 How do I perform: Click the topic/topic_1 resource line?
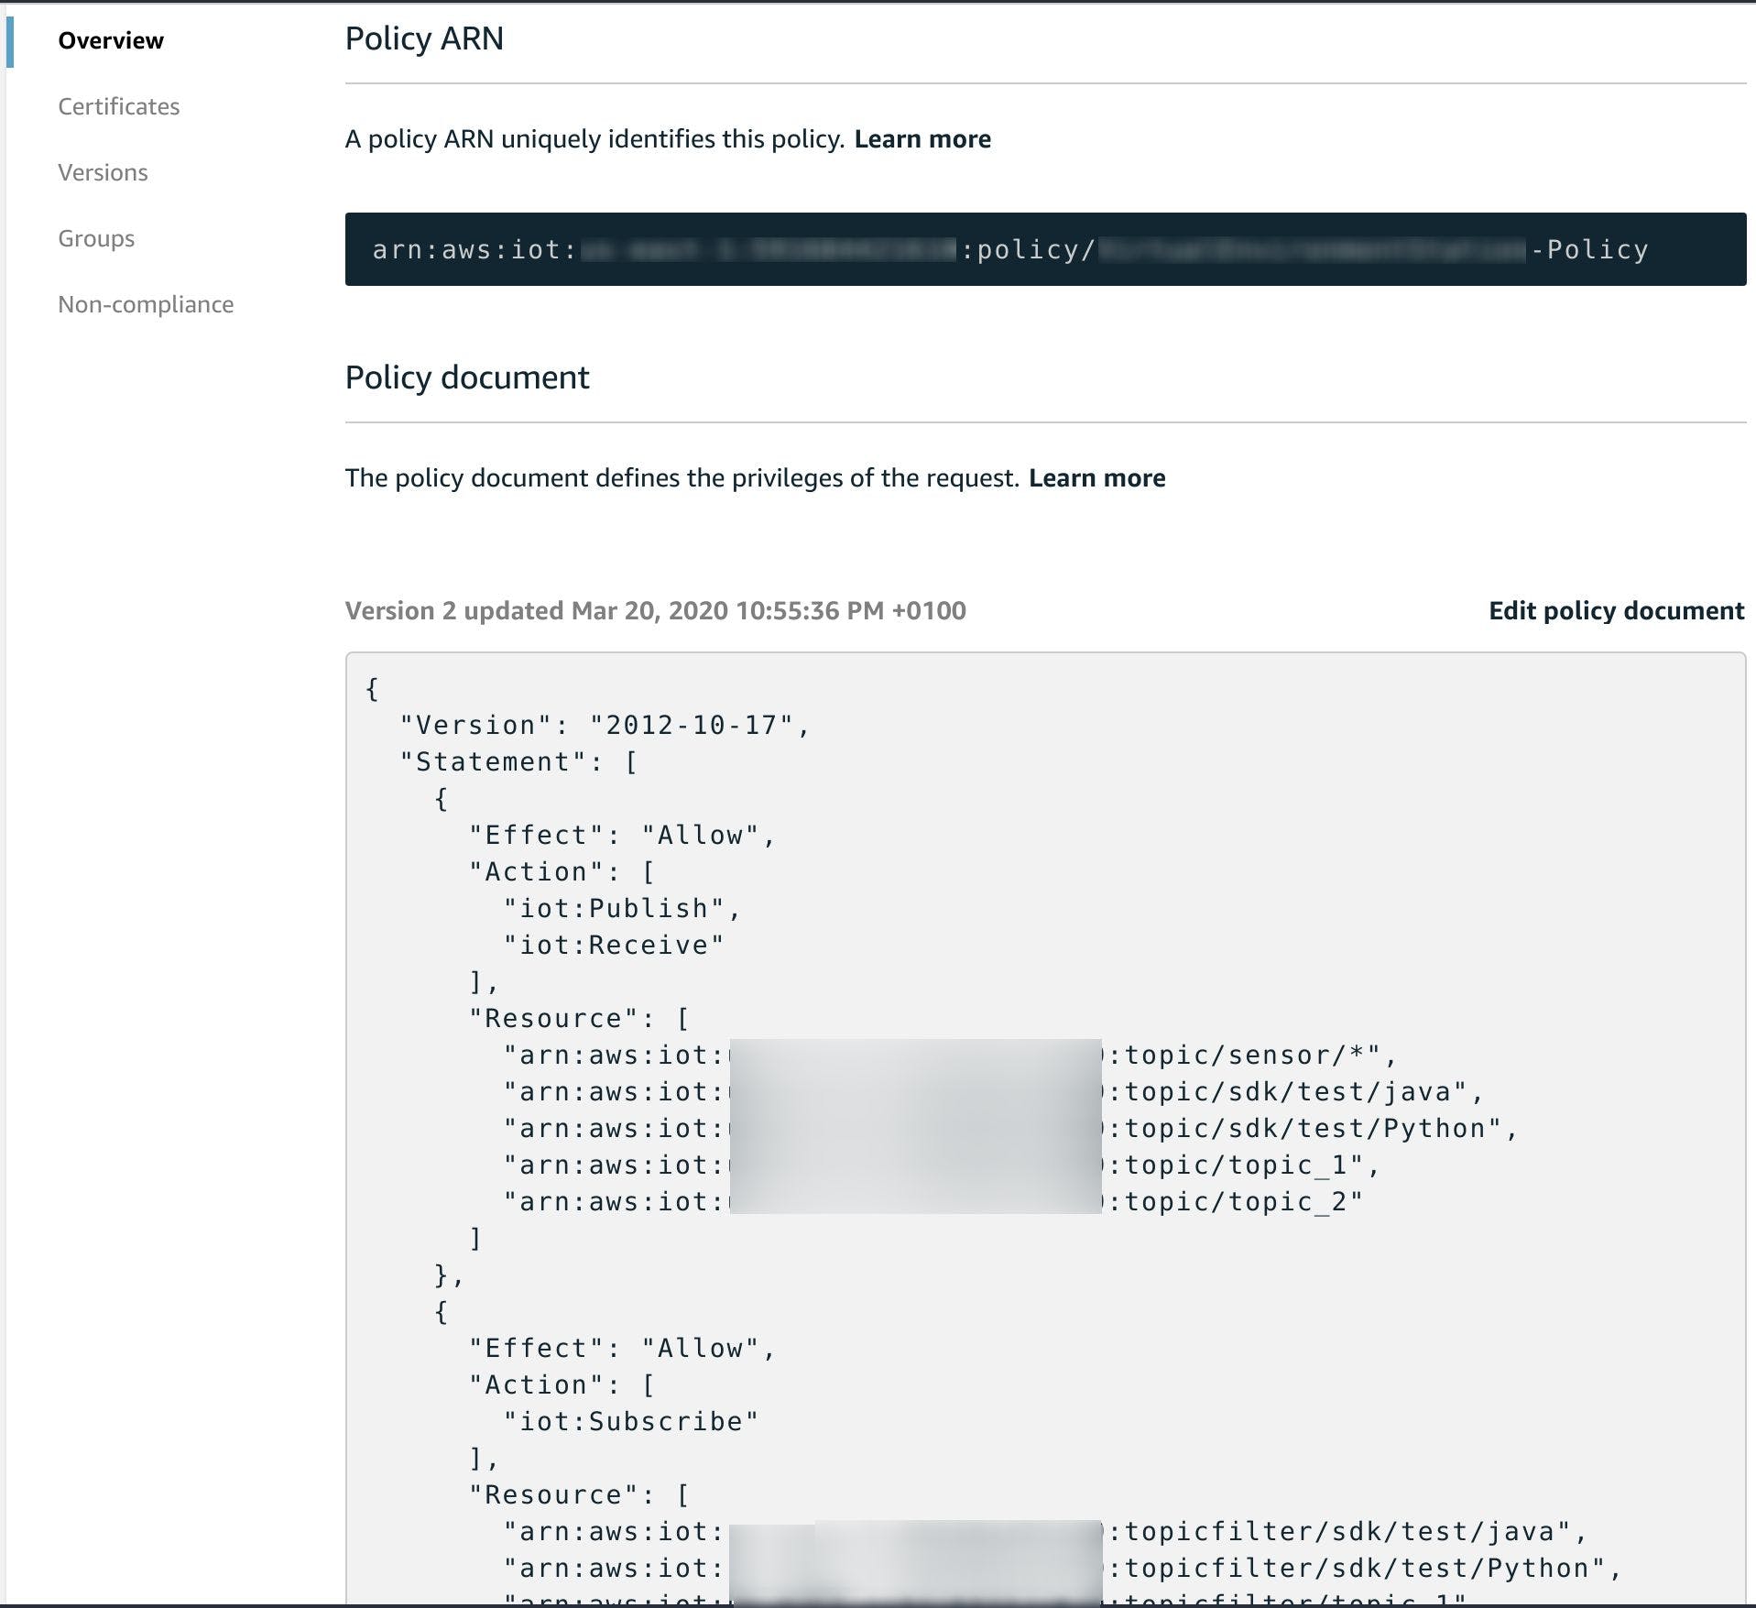[x=943, y=1165]
